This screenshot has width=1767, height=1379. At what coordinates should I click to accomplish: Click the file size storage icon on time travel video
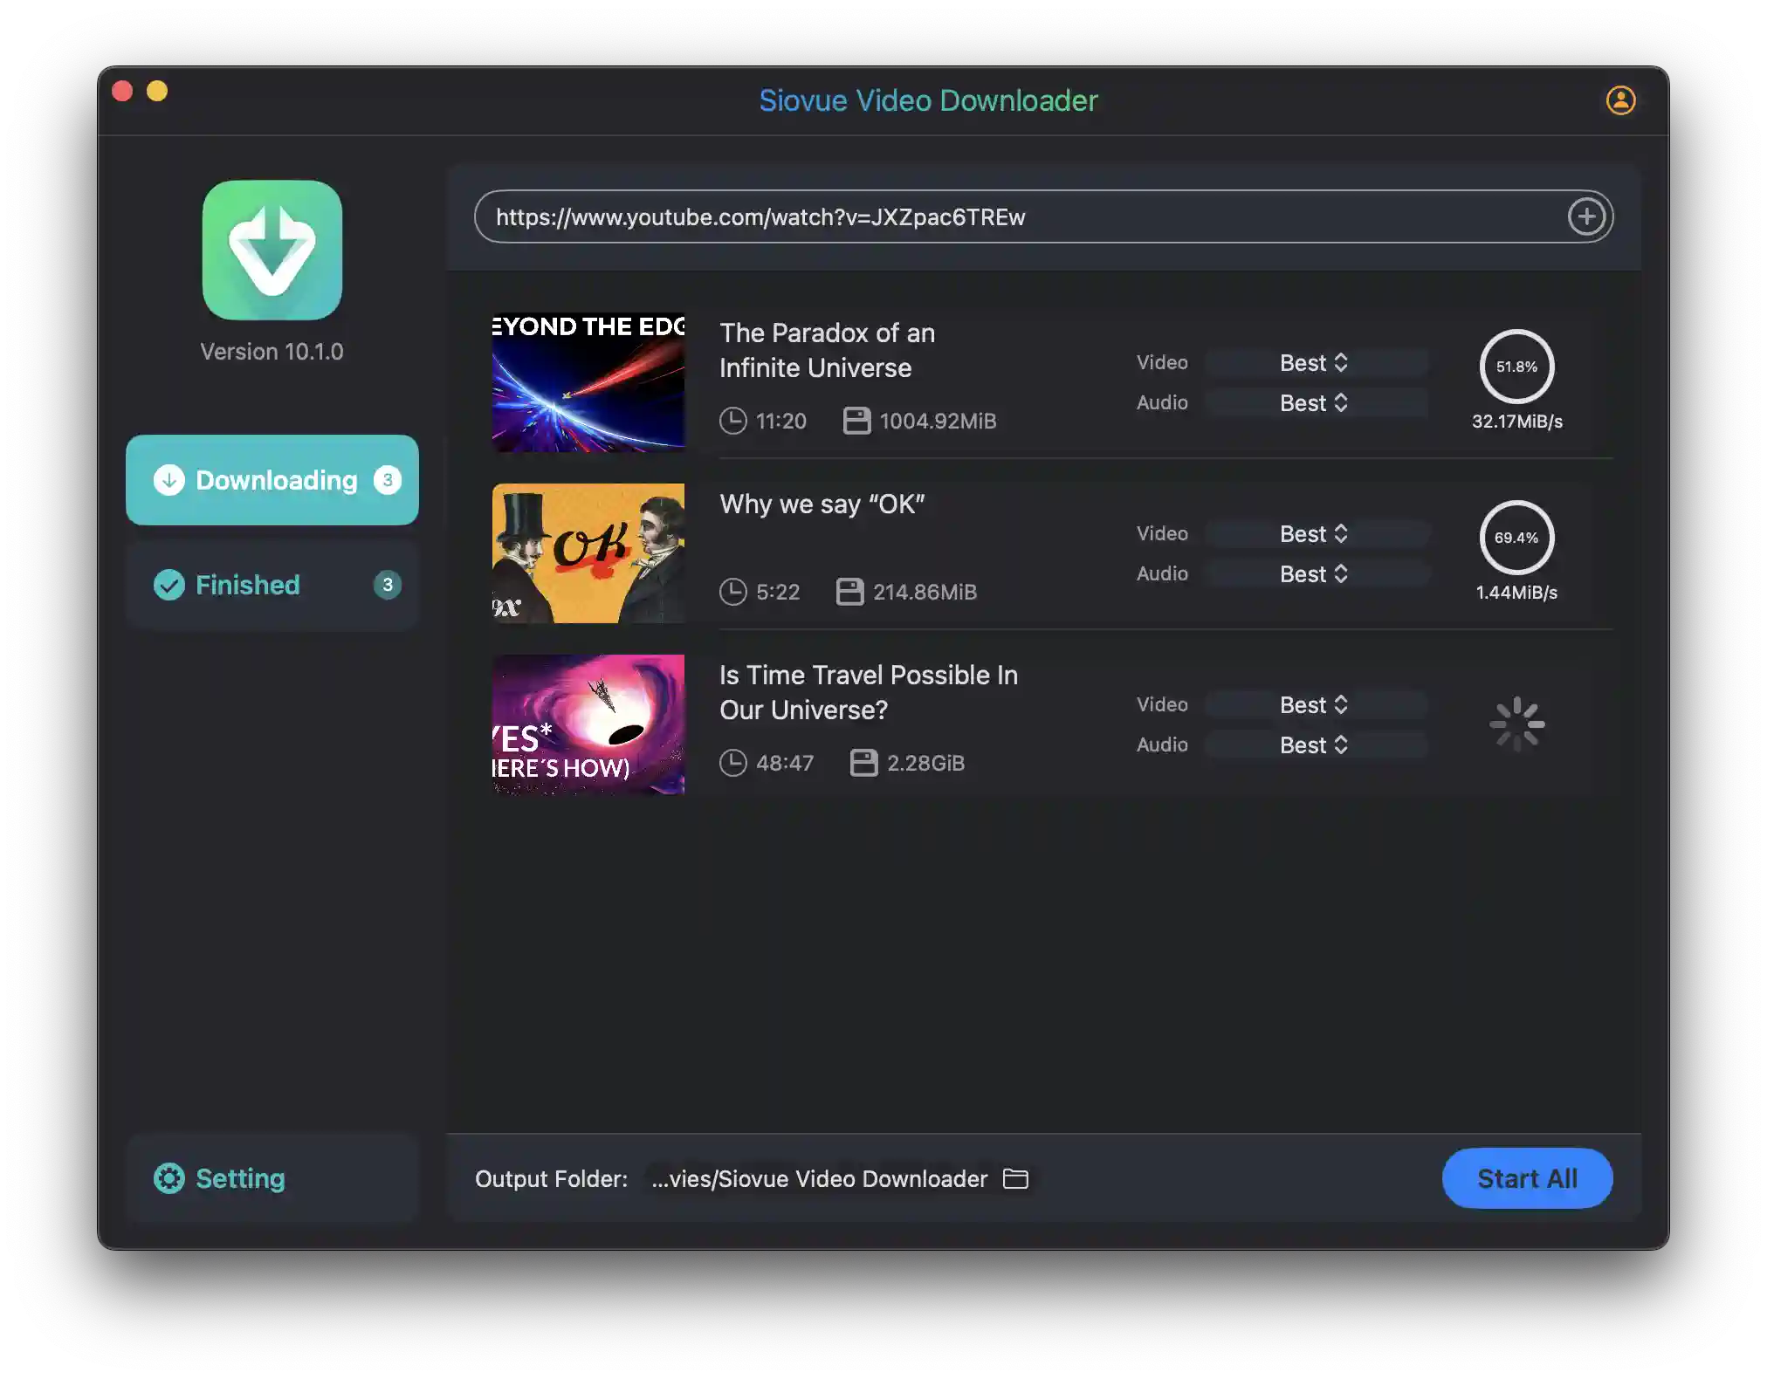coord(862,761)
